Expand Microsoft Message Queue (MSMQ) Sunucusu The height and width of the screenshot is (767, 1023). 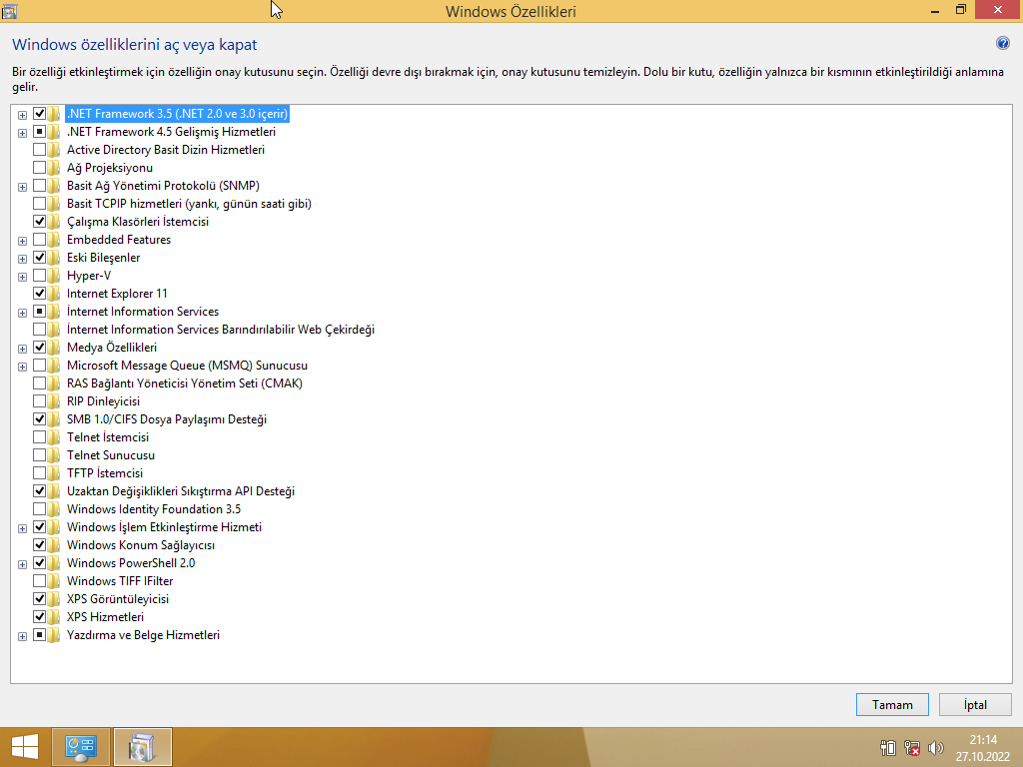[x=22, y=367]
